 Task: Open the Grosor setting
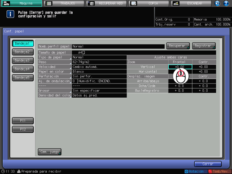point(55,91)
